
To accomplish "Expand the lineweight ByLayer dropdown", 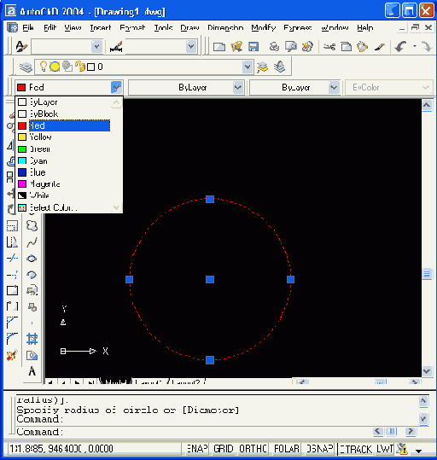I will pyautogui.click(x=334, y=87).
